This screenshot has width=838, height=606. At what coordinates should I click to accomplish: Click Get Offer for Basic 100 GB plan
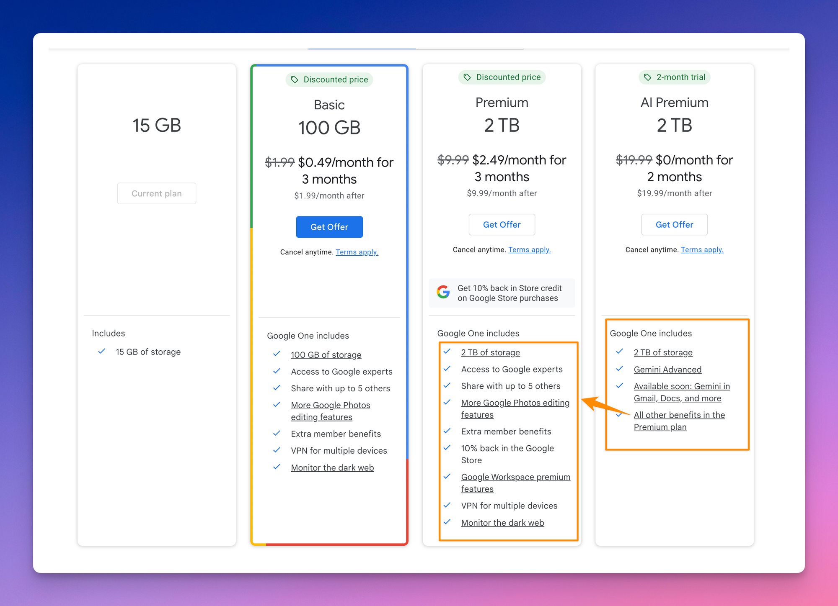[329, 227]
